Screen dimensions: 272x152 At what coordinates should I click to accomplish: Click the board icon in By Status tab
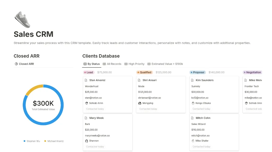[85, 64]
